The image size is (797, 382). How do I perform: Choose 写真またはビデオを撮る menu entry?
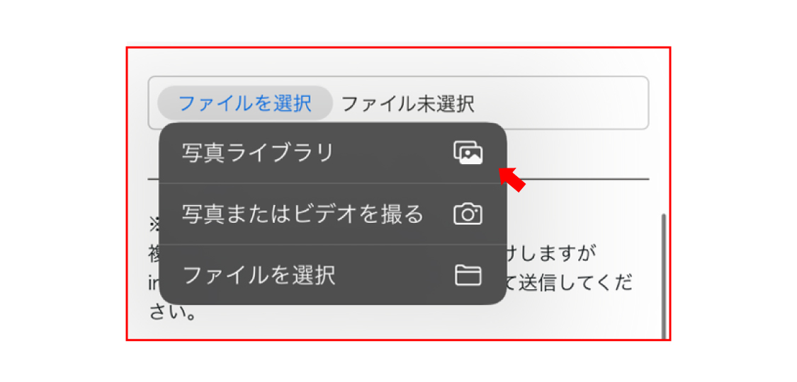coord(333,214)
